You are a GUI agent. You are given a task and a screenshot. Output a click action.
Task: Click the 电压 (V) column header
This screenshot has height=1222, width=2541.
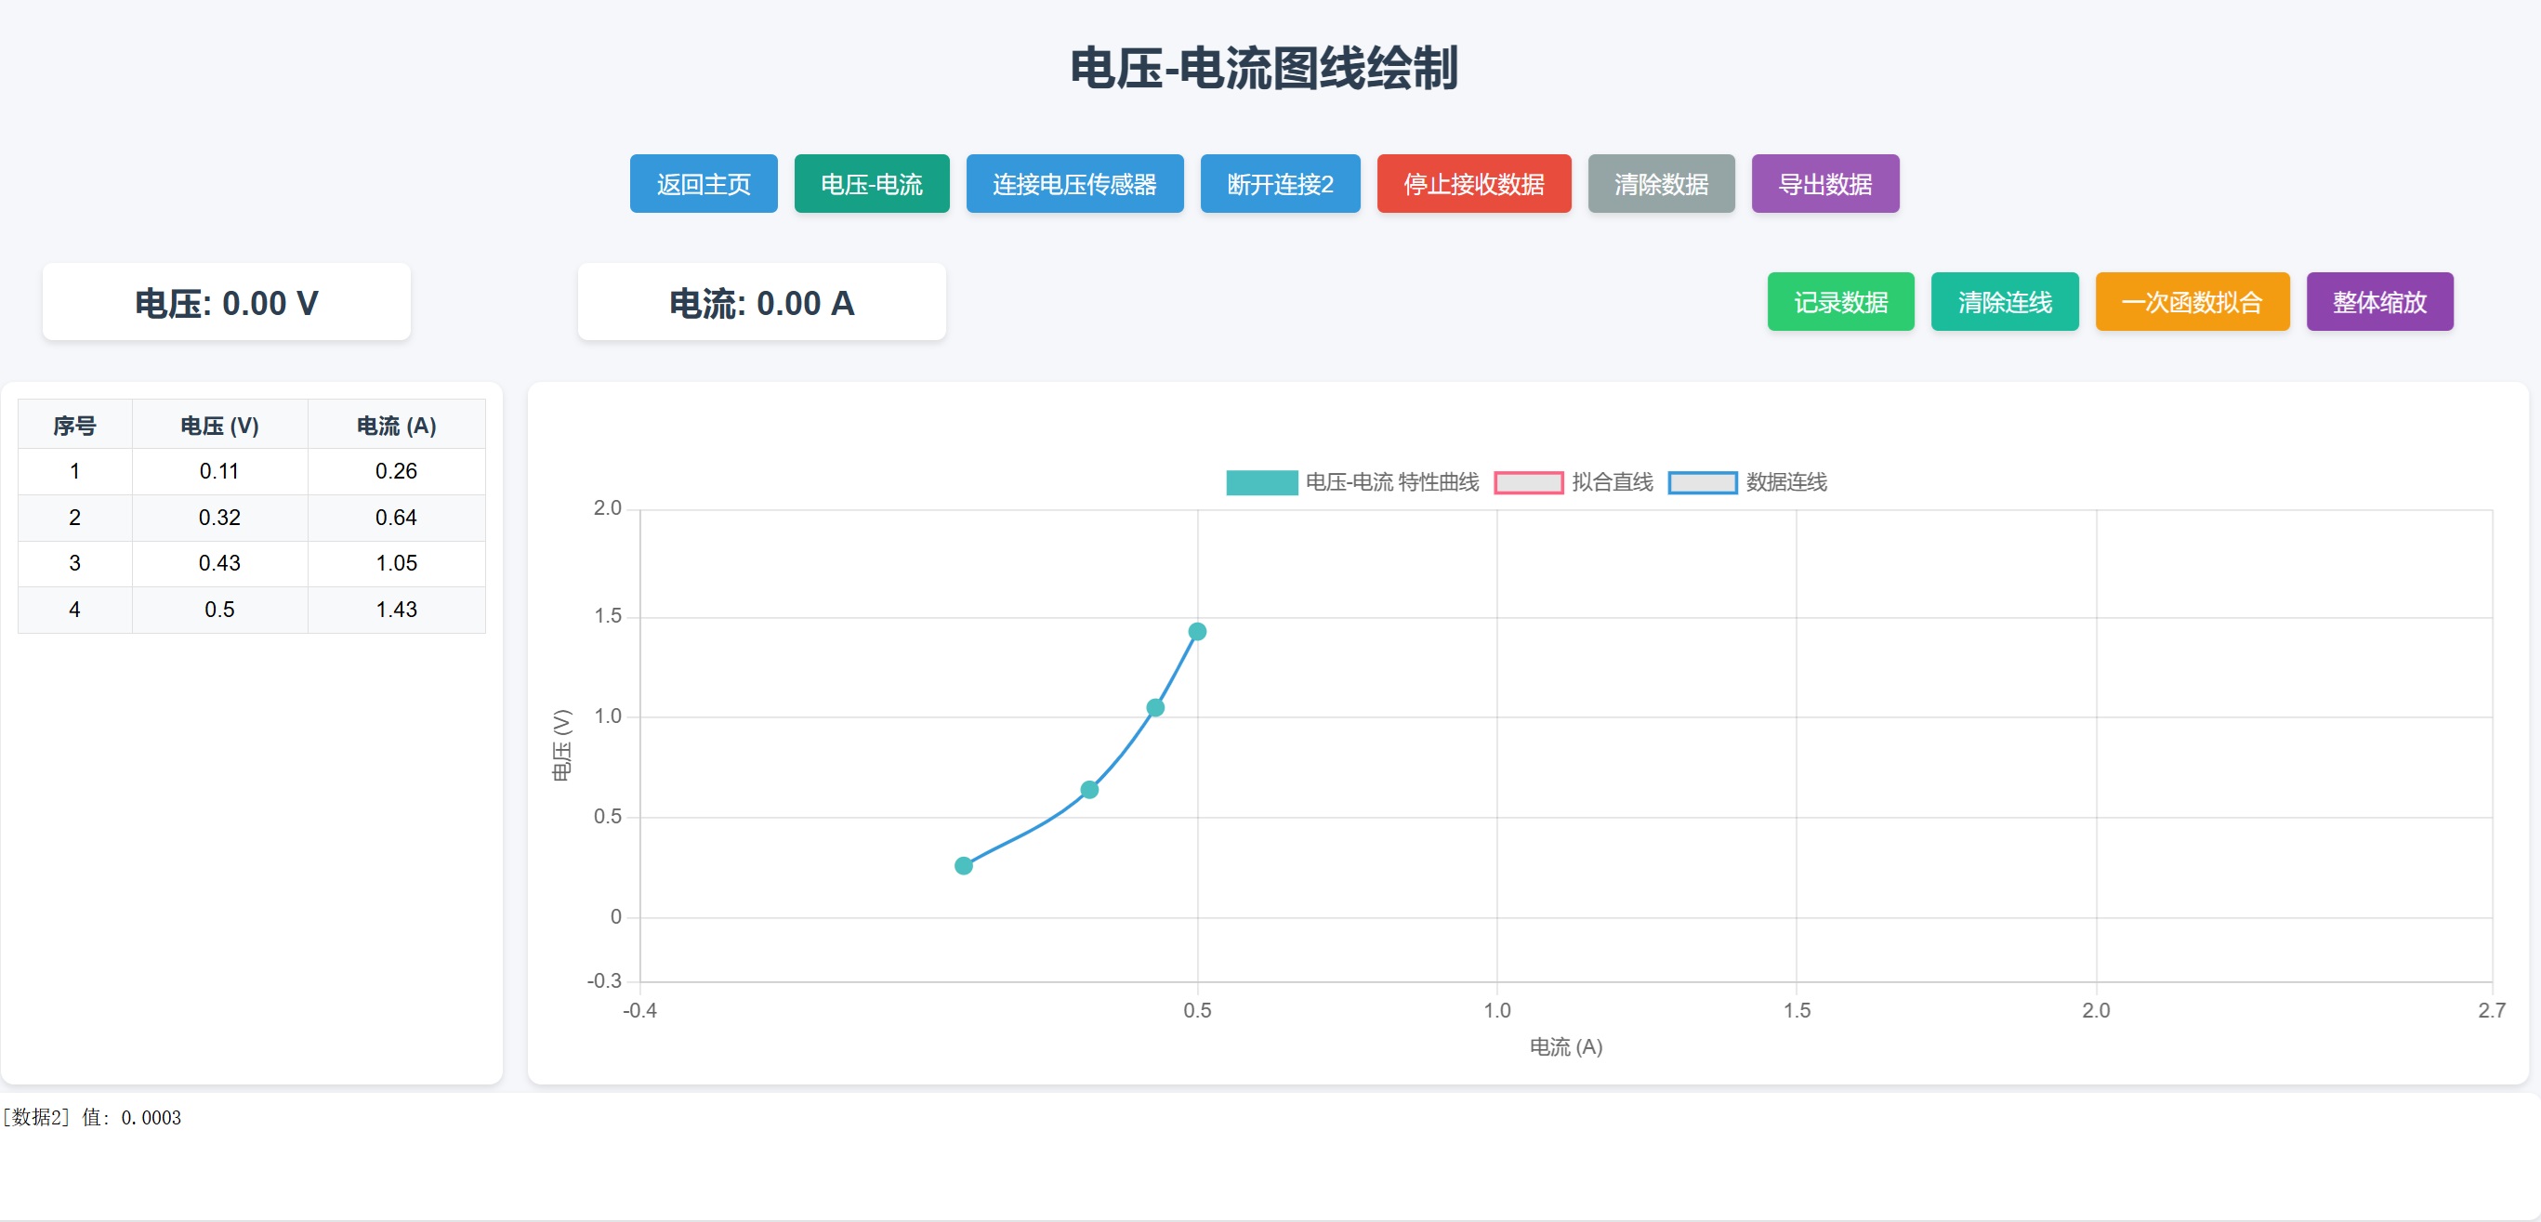coord(219,423)
